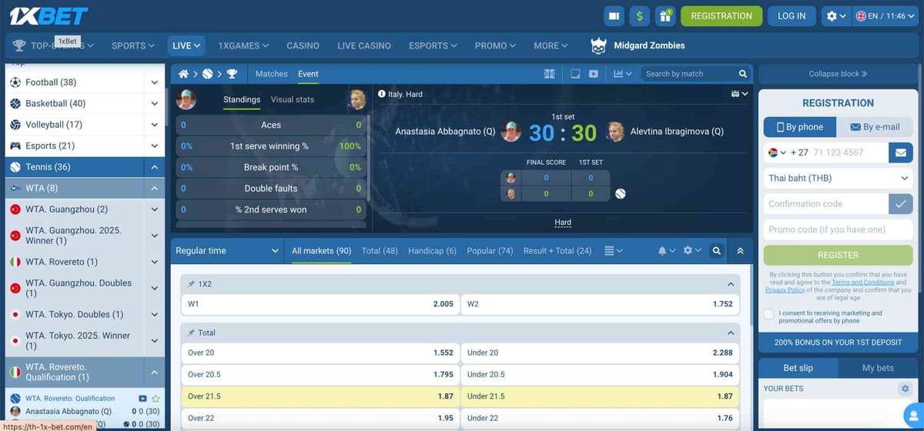
Task: Click the LOG IN button
Action: point(792,15)
